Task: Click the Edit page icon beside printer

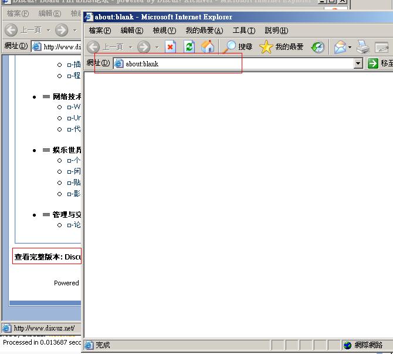Action: [381, 47]
